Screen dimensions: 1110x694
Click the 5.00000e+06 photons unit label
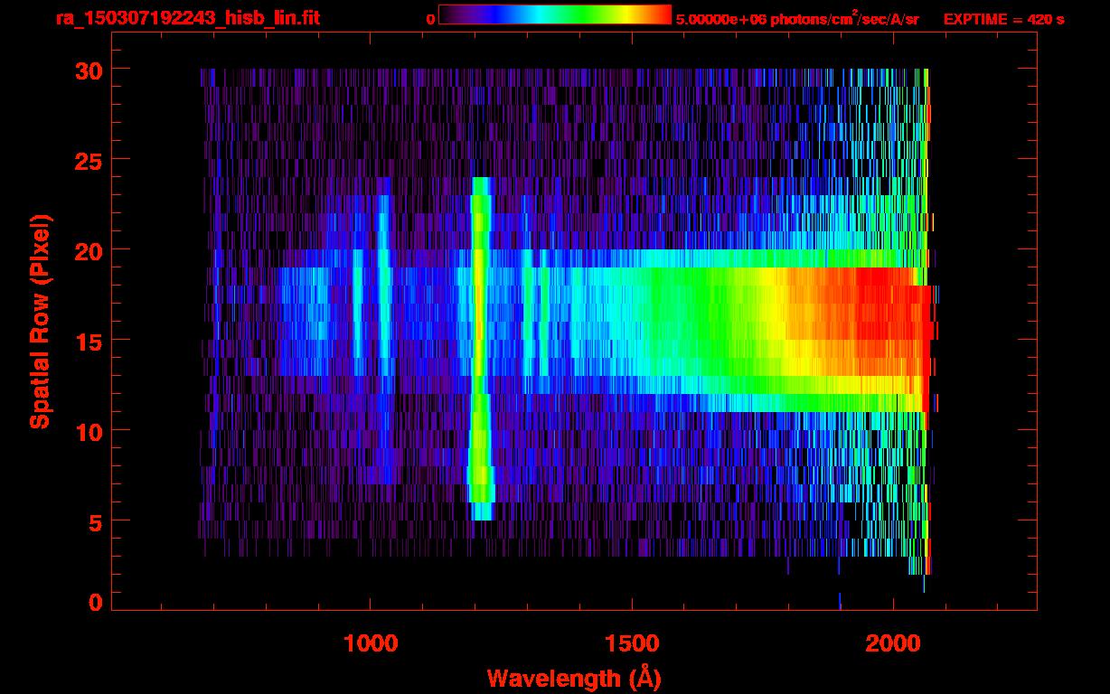[798, 20]
